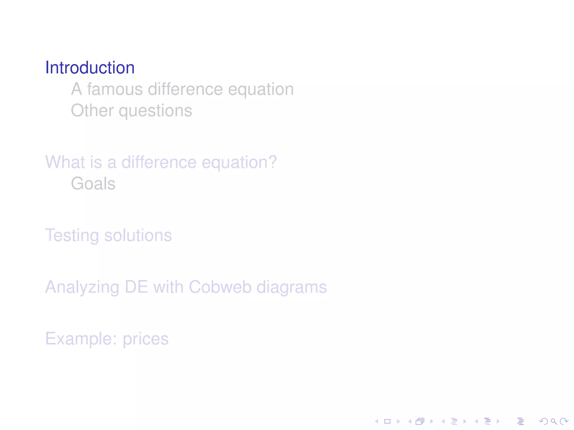
Task: Go to 'What is a difference equation?'
Action: 161,162
